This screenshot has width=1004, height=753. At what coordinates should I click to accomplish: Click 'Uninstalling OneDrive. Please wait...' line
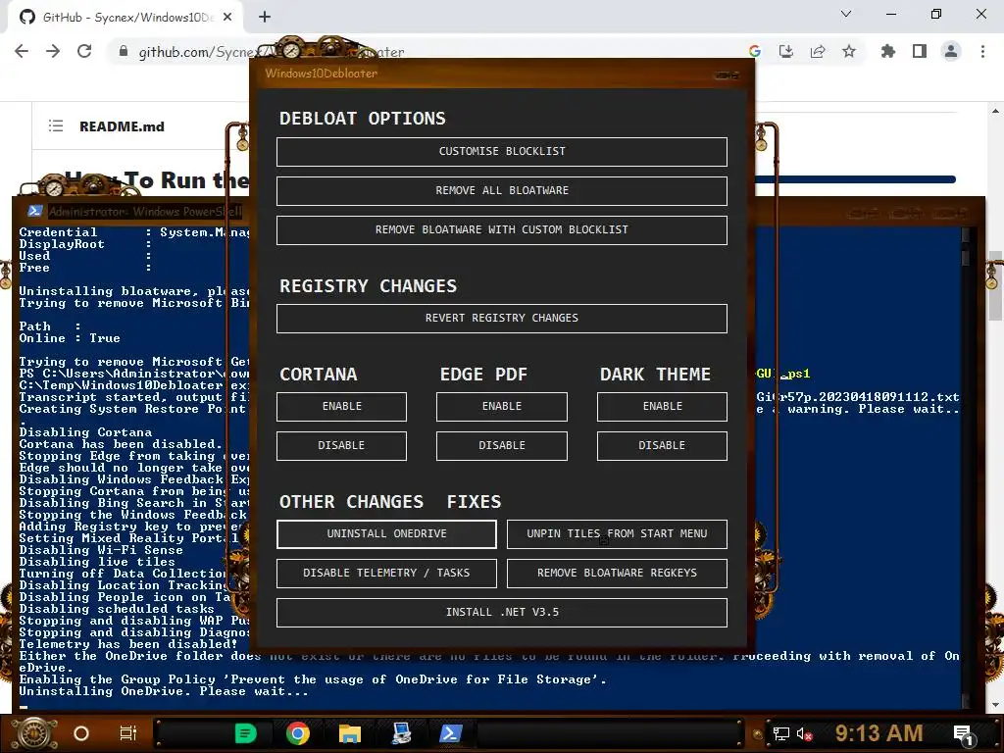coord(164,691)
